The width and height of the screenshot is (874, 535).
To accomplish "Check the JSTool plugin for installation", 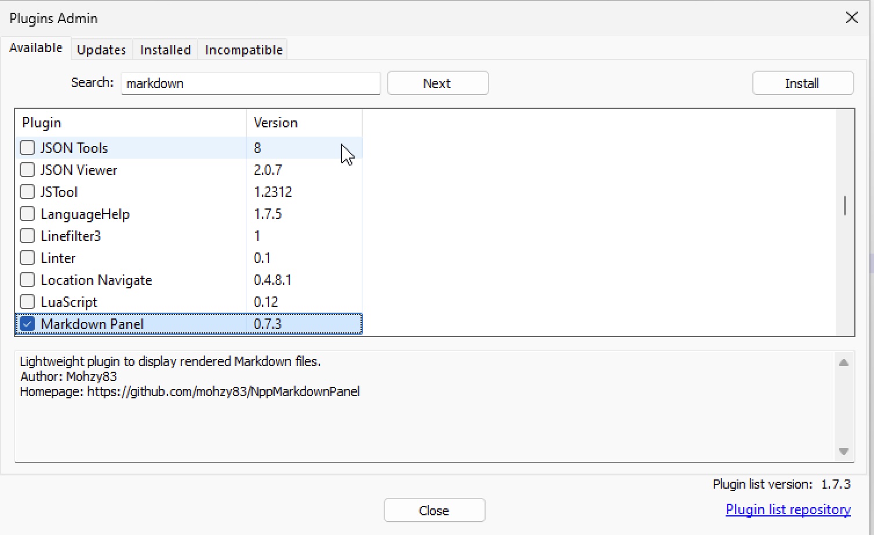I will coord(27,192).
